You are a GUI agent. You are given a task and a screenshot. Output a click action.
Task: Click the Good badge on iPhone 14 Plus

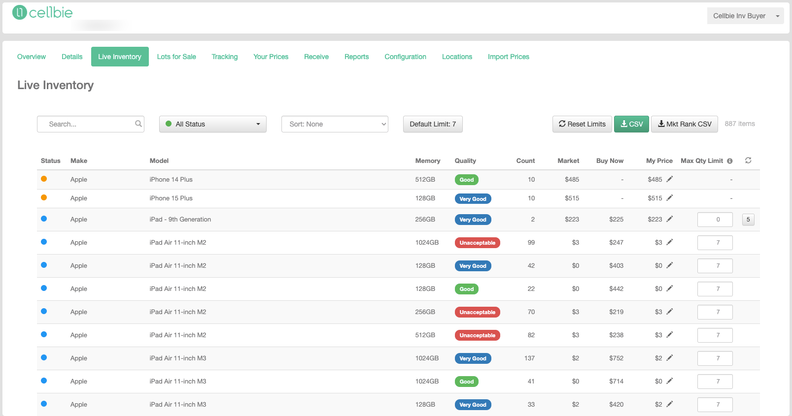tap(466, 180)
